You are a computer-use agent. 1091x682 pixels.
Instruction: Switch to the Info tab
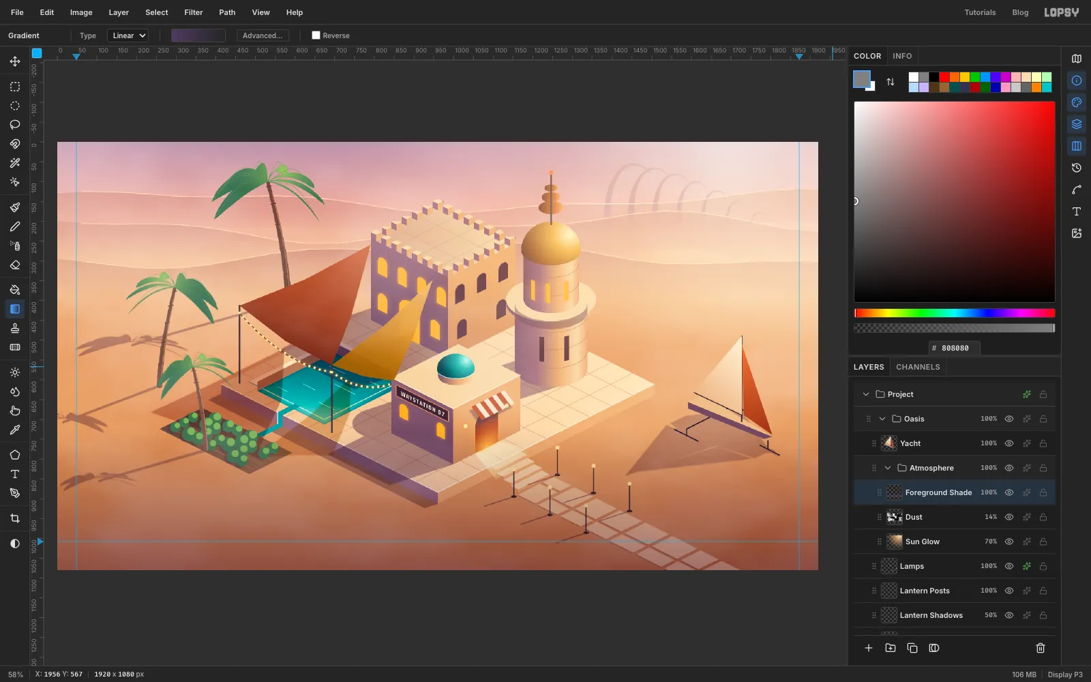pyautogui.click(x=902, y=56)
